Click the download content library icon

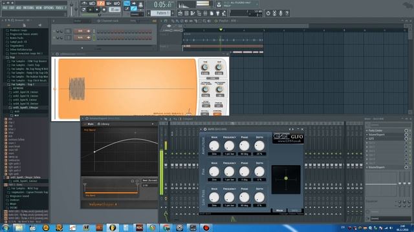219,5
